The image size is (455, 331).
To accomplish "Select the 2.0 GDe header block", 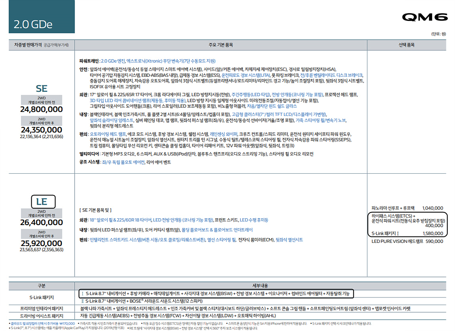I will [x=41, y=16].
